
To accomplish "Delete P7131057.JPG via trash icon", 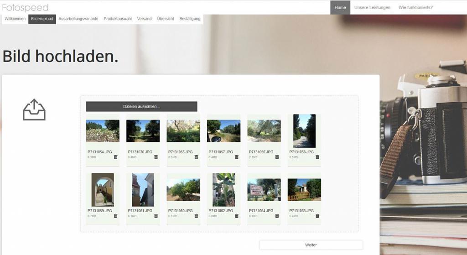I will coord(237,157).
